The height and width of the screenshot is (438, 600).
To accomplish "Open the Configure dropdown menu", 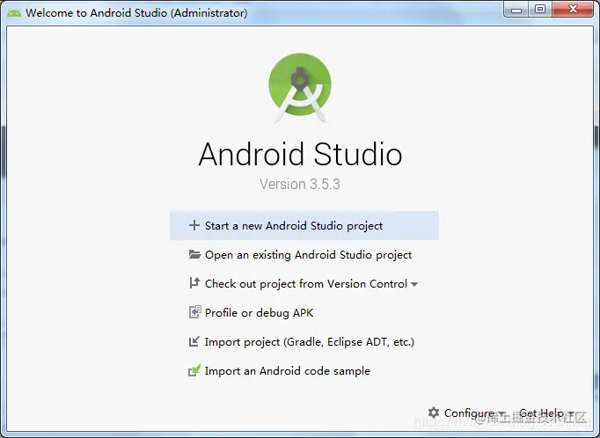I will pyautogui.click(x=474, y=413).
